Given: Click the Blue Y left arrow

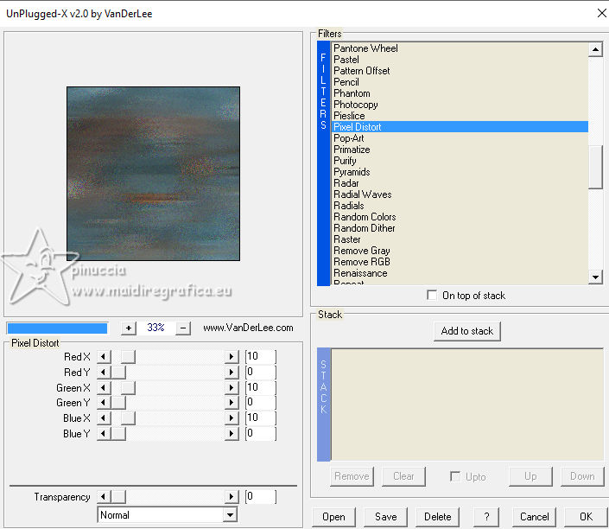Looking at the screenshot, I should (x=104, y=433).
